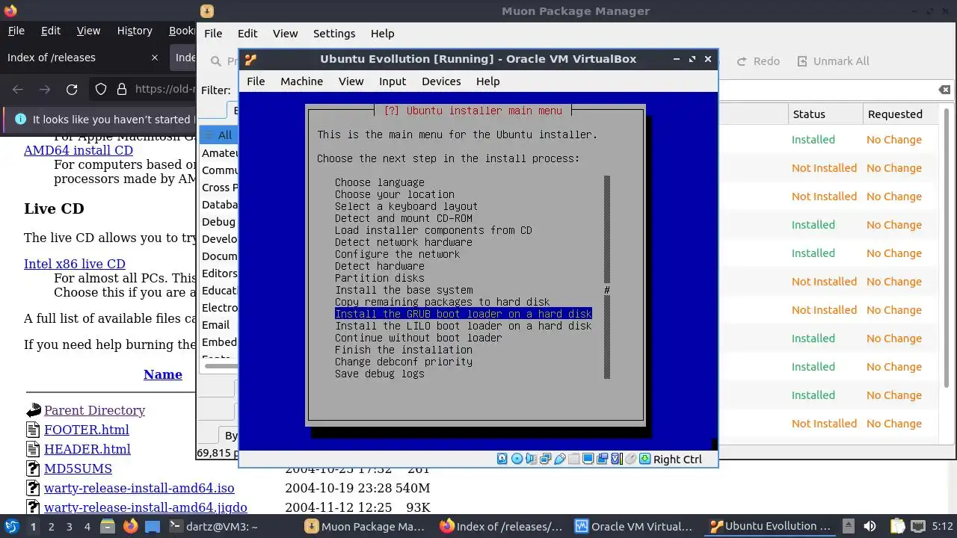Open Firefox tracking protection shield icon

(x=101, y=90)
